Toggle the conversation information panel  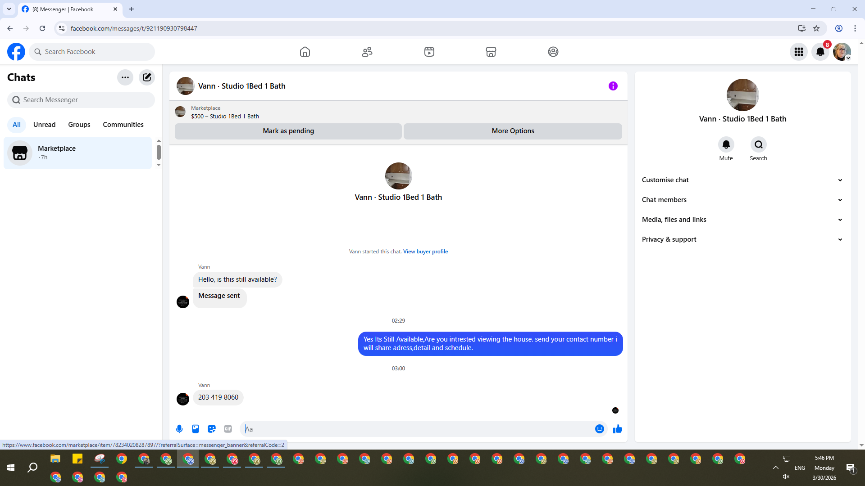(x=613, y=86)
